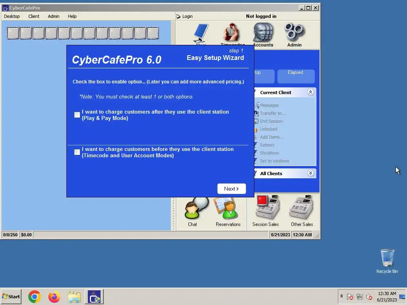Select CyberCafePro taskbar icon
This screenshot has width=407, height=305.
(x=94, y=296)
